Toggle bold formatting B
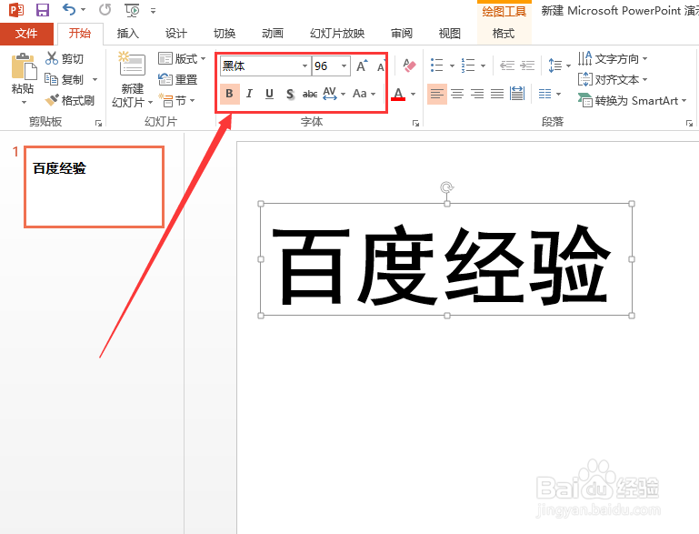The height and width of the screenshot is (534, 699). click(230, 94)
